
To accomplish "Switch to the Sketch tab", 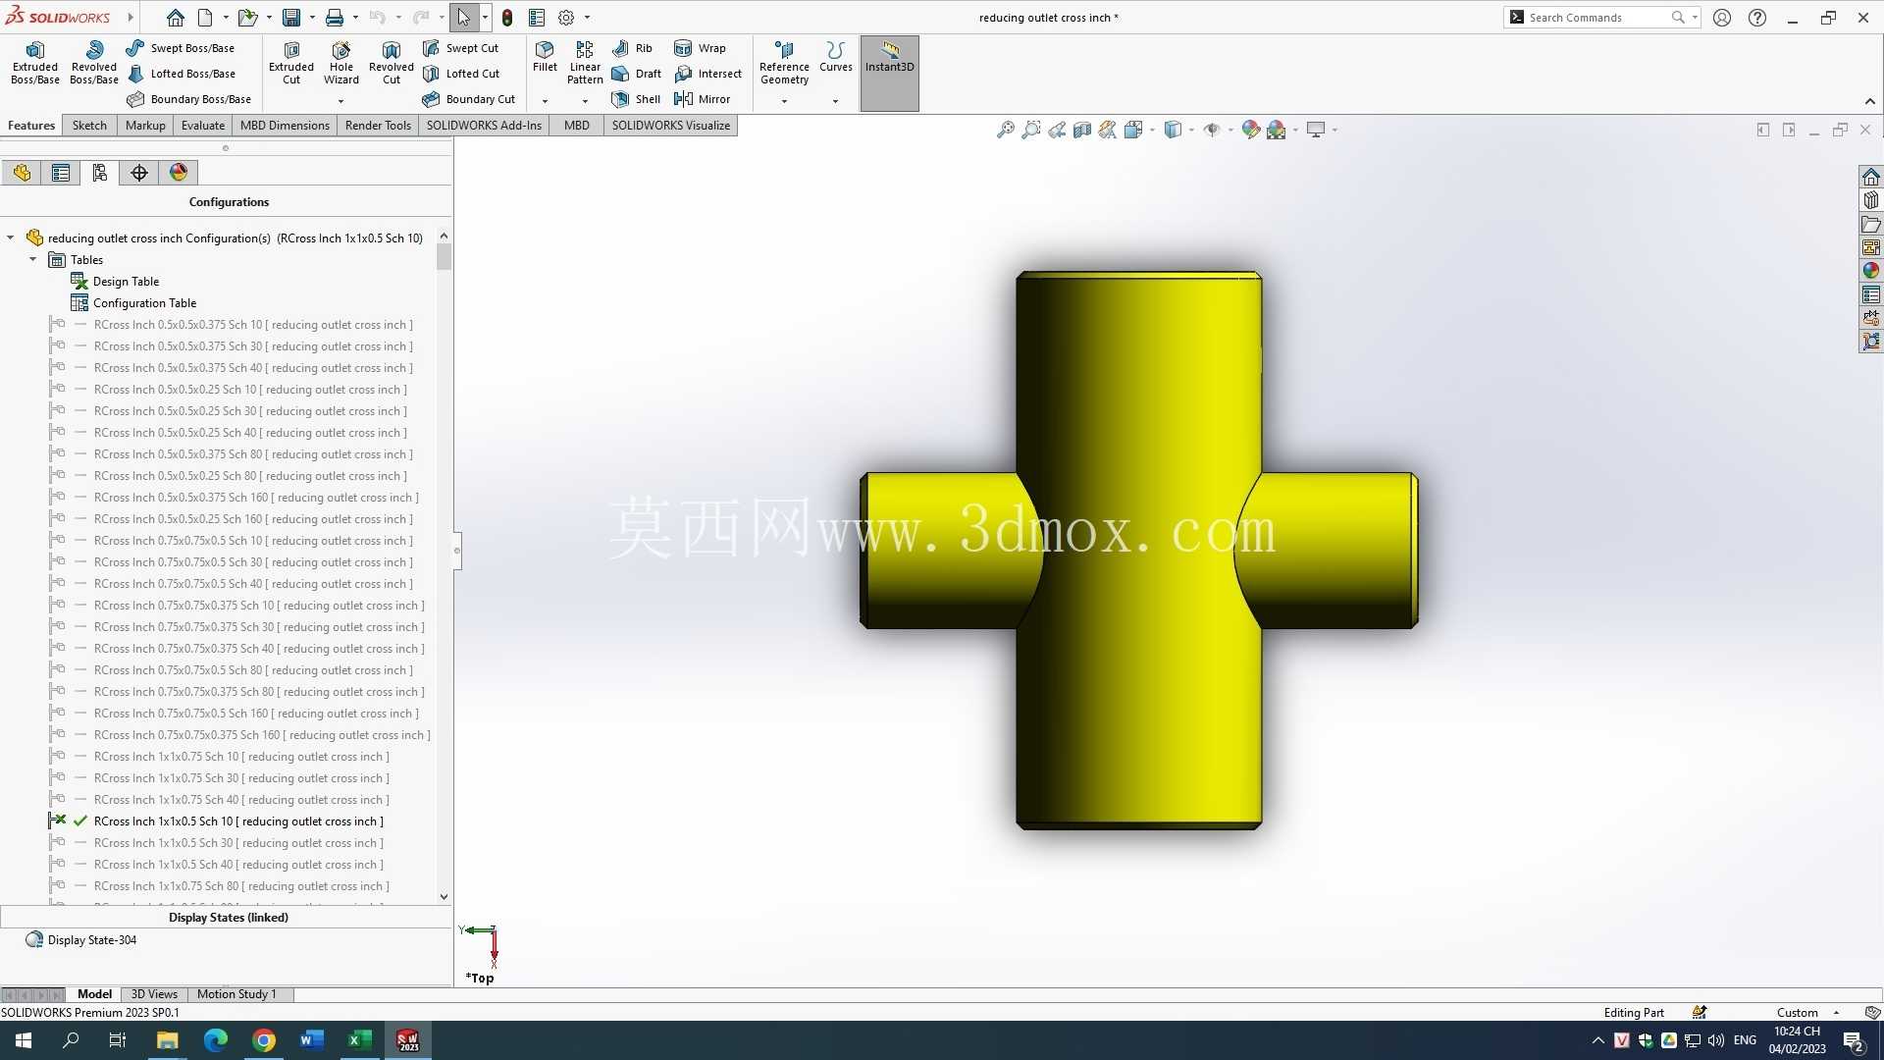I will click(89, 125).
